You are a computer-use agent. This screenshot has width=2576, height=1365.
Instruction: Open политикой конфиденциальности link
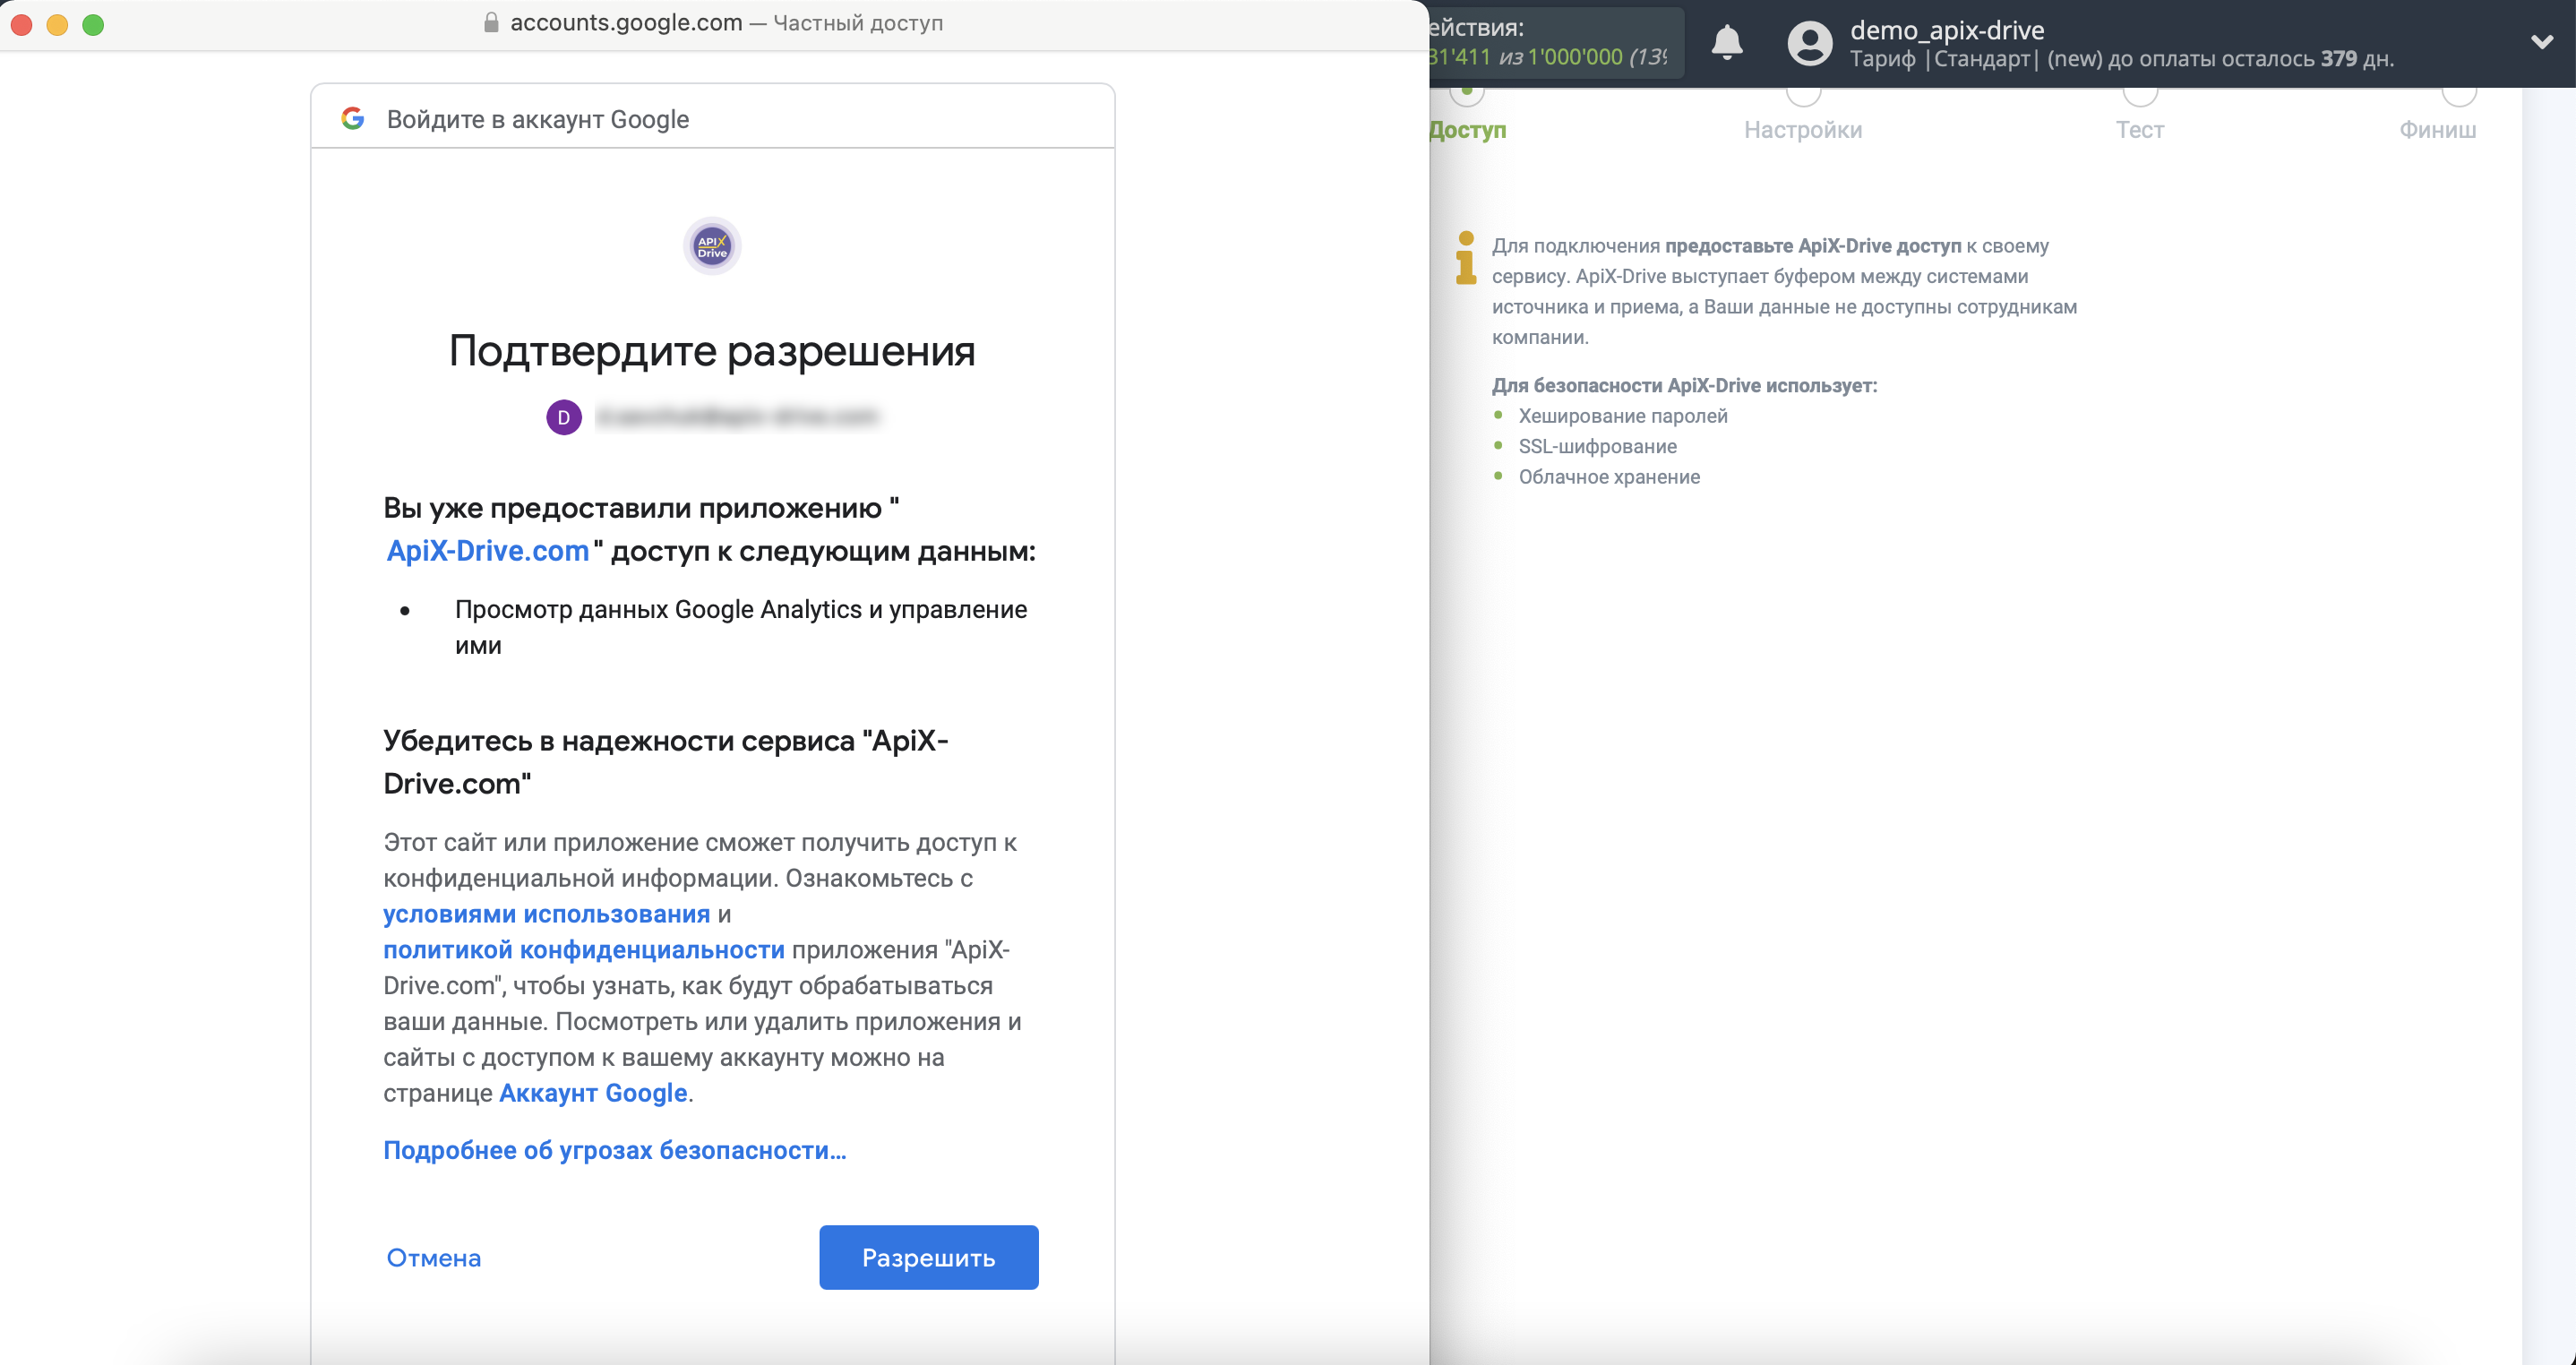point(583,950)
